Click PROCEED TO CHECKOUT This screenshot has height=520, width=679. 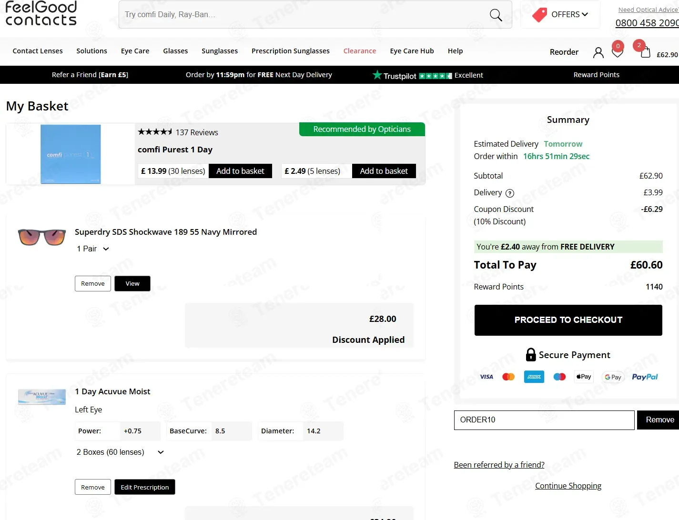pos(568,320)
